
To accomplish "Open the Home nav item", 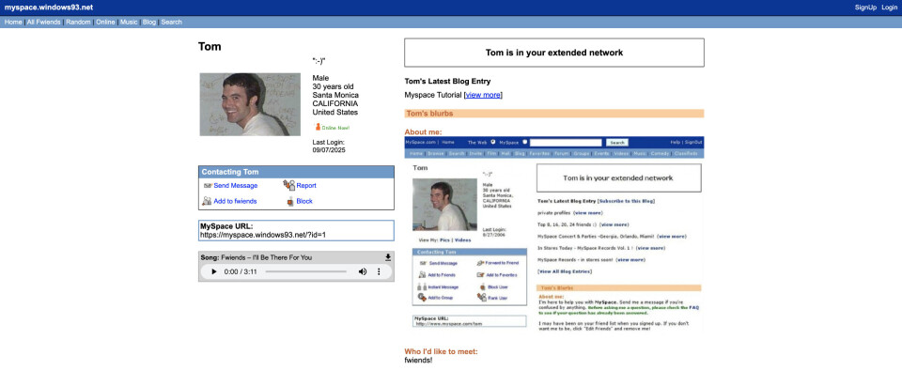I will coord(13,22).
